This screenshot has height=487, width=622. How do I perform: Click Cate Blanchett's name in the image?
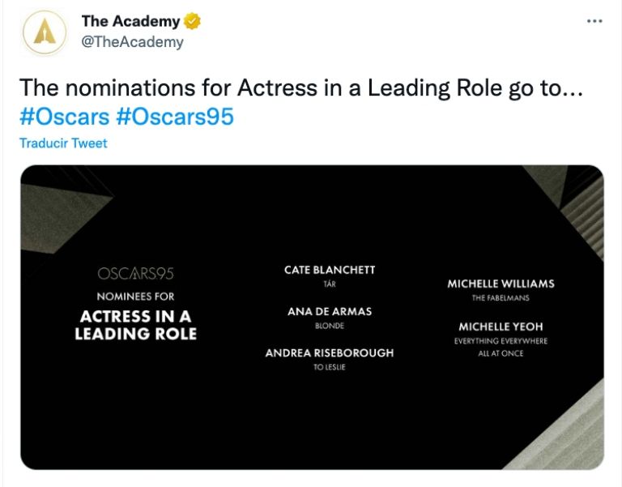tap(330, 270)
